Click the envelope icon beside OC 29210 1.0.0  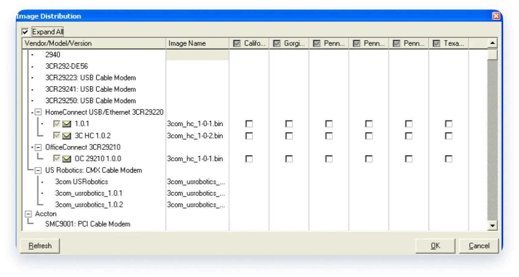tap(67, 159)
